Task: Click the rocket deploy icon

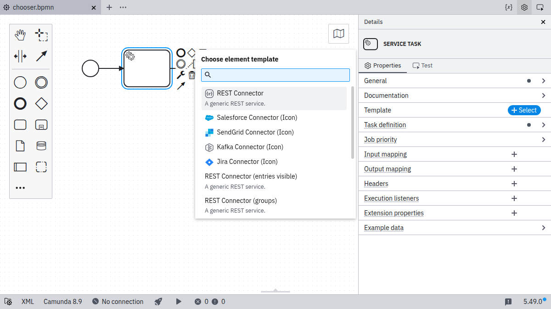Action: [158, 302]
